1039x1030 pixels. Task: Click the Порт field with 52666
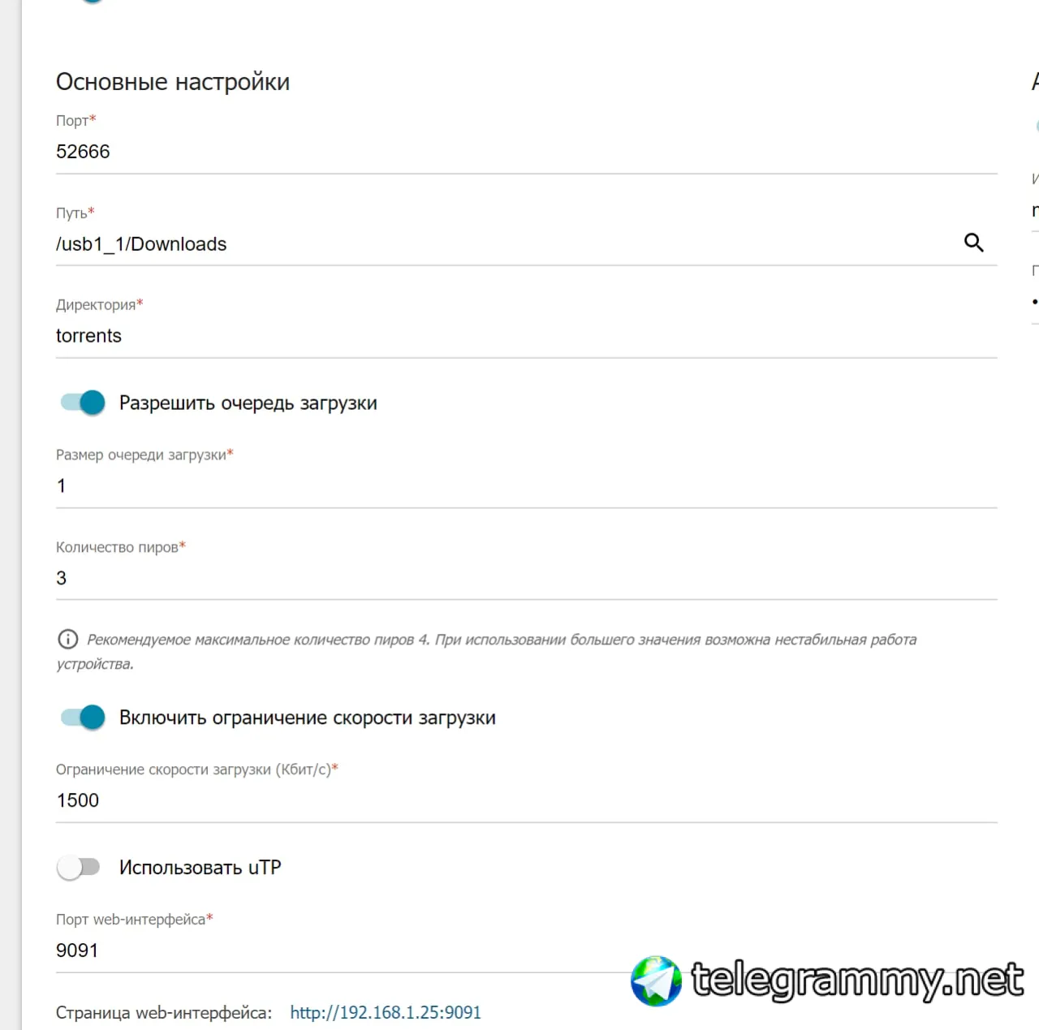pos(526,152)
